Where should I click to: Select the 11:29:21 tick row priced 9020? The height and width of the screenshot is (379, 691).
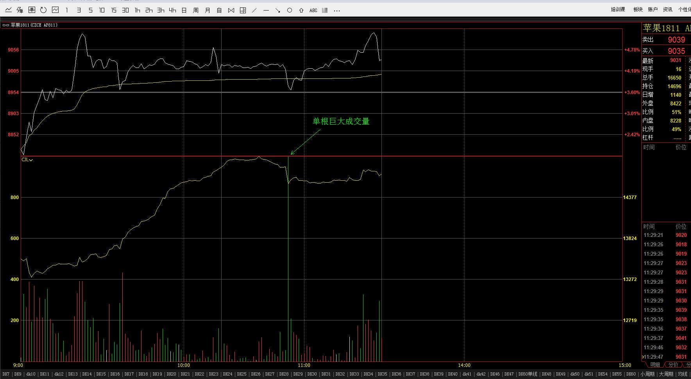pos(666,235)
